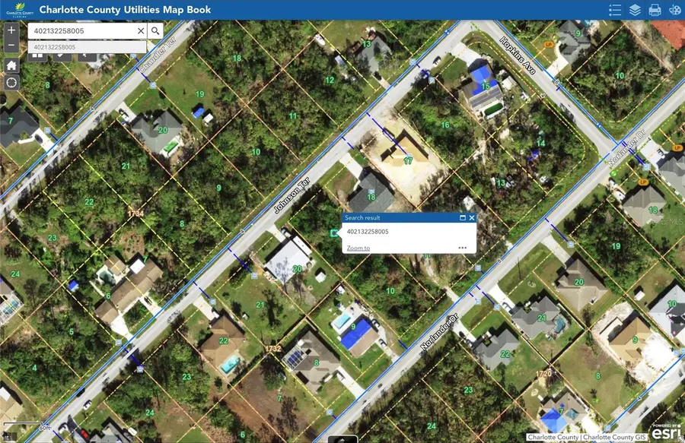Image resolution: width=685 pixels, height=443 pixels.
Task: Select the pointer tool below the search bar
Action: [x=84, y=55]
